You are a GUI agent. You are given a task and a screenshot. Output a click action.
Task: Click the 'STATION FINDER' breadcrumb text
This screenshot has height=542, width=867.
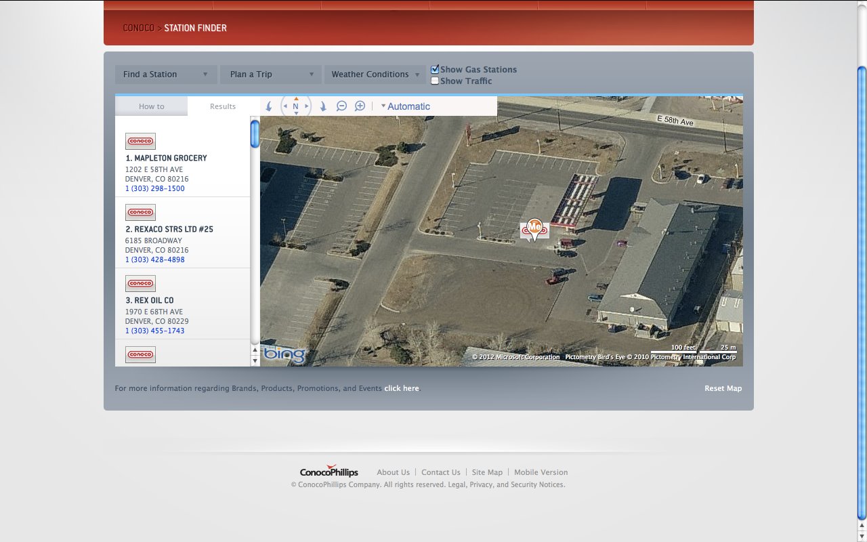click(195, 28)
